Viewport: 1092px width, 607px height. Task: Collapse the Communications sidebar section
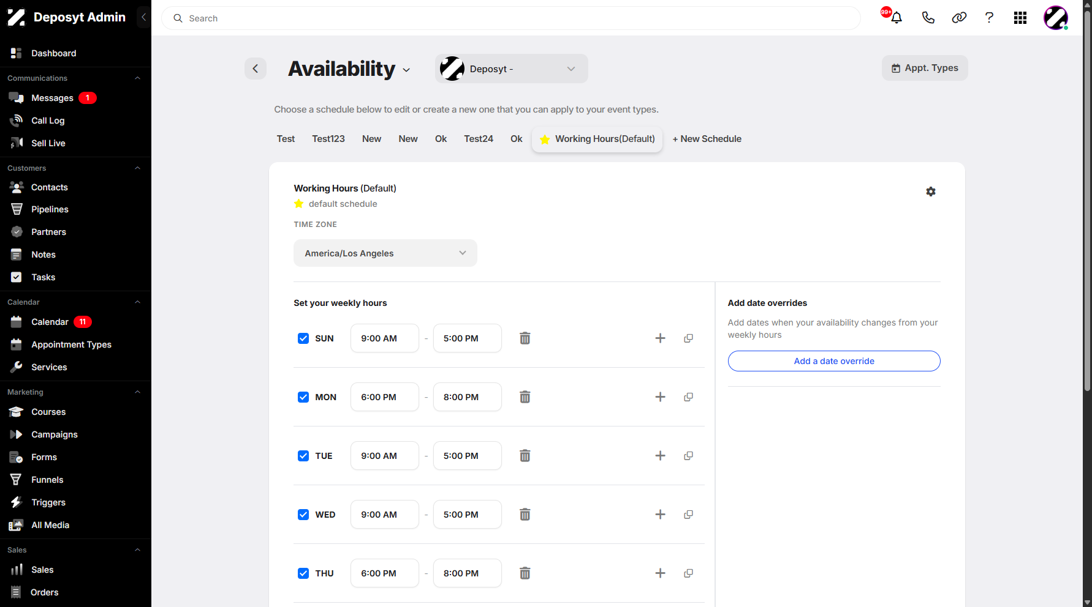click(x=137, y=78)
